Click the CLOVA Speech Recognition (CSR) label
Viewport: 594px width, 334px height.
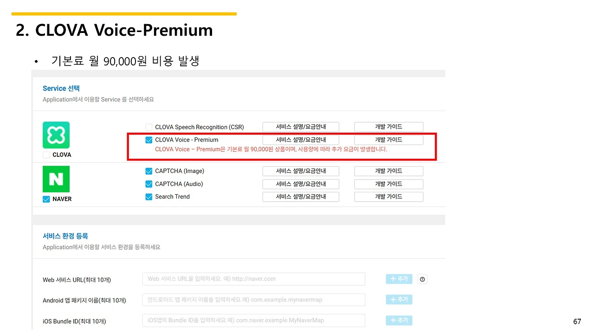coord(200,127)
